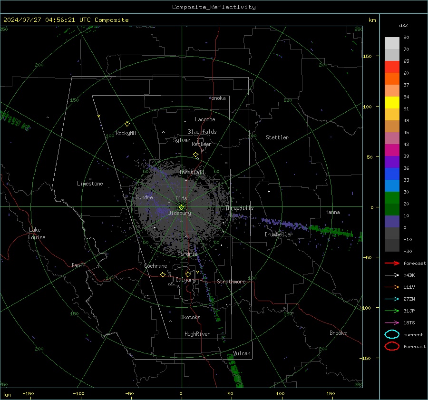Click the Limestone label

[x=90, y=184]
